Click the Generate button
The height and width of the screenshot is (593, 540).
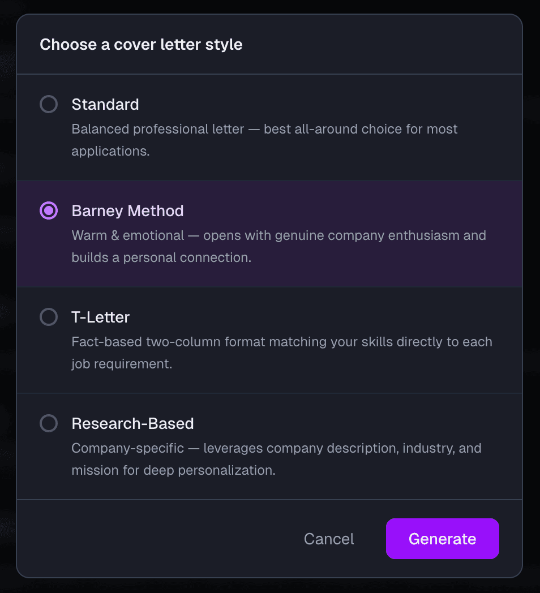click(x=442, y=539)
